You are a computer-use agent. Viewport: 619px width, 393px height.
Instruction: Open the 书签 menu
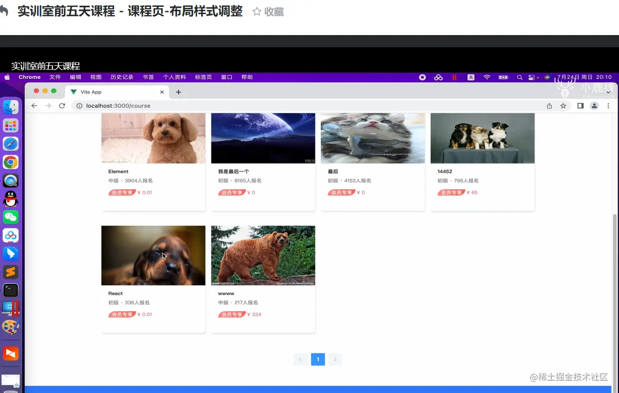(x=148, y=77)
